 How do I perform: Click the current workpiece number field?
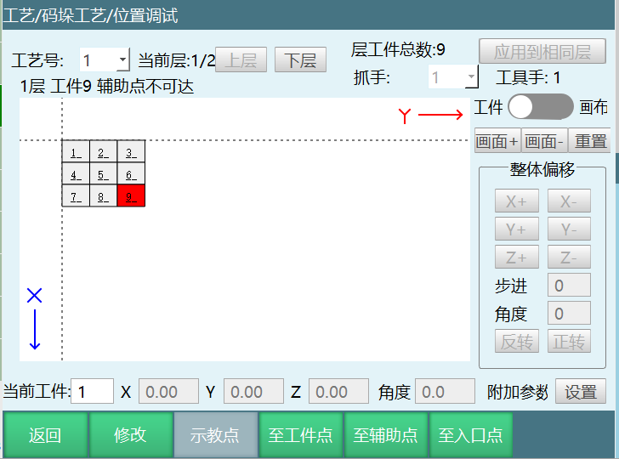click(x=93, y=391)
